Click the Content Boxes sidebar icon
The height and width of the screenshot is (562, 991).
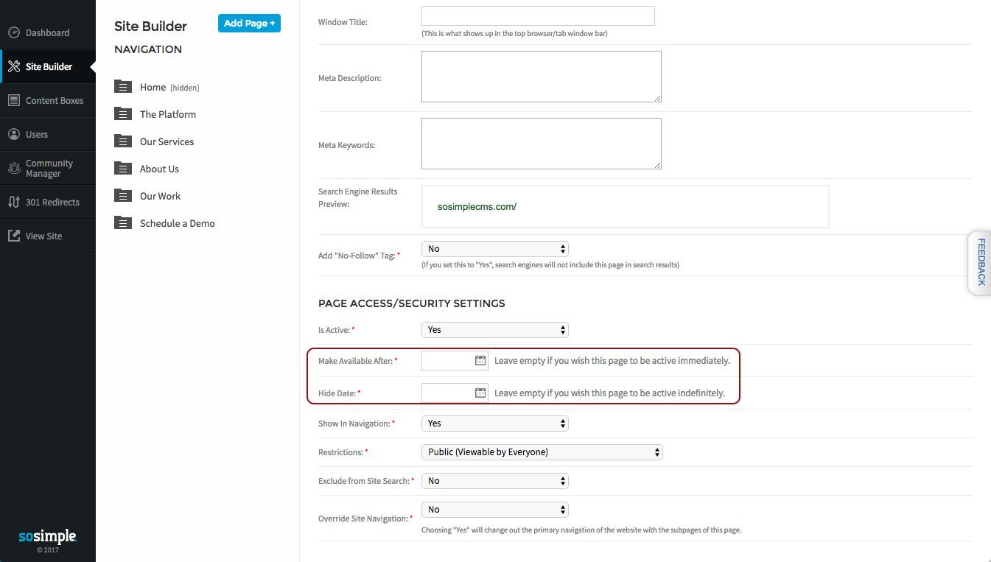coord(13,100)
